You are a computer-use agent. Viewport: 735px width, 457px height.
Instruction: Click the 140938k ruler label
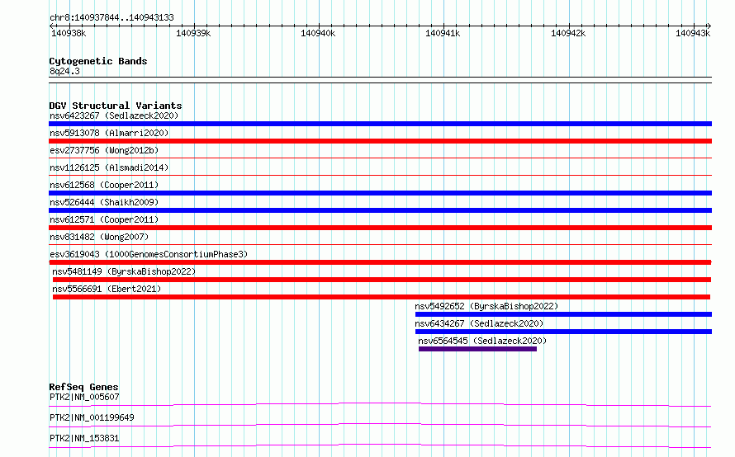(69, 33)
